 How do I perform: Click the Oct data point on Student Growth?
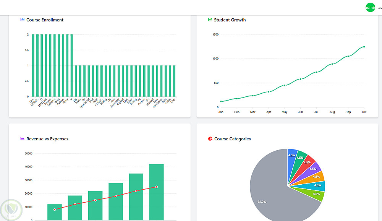click(x=364, y=47)
